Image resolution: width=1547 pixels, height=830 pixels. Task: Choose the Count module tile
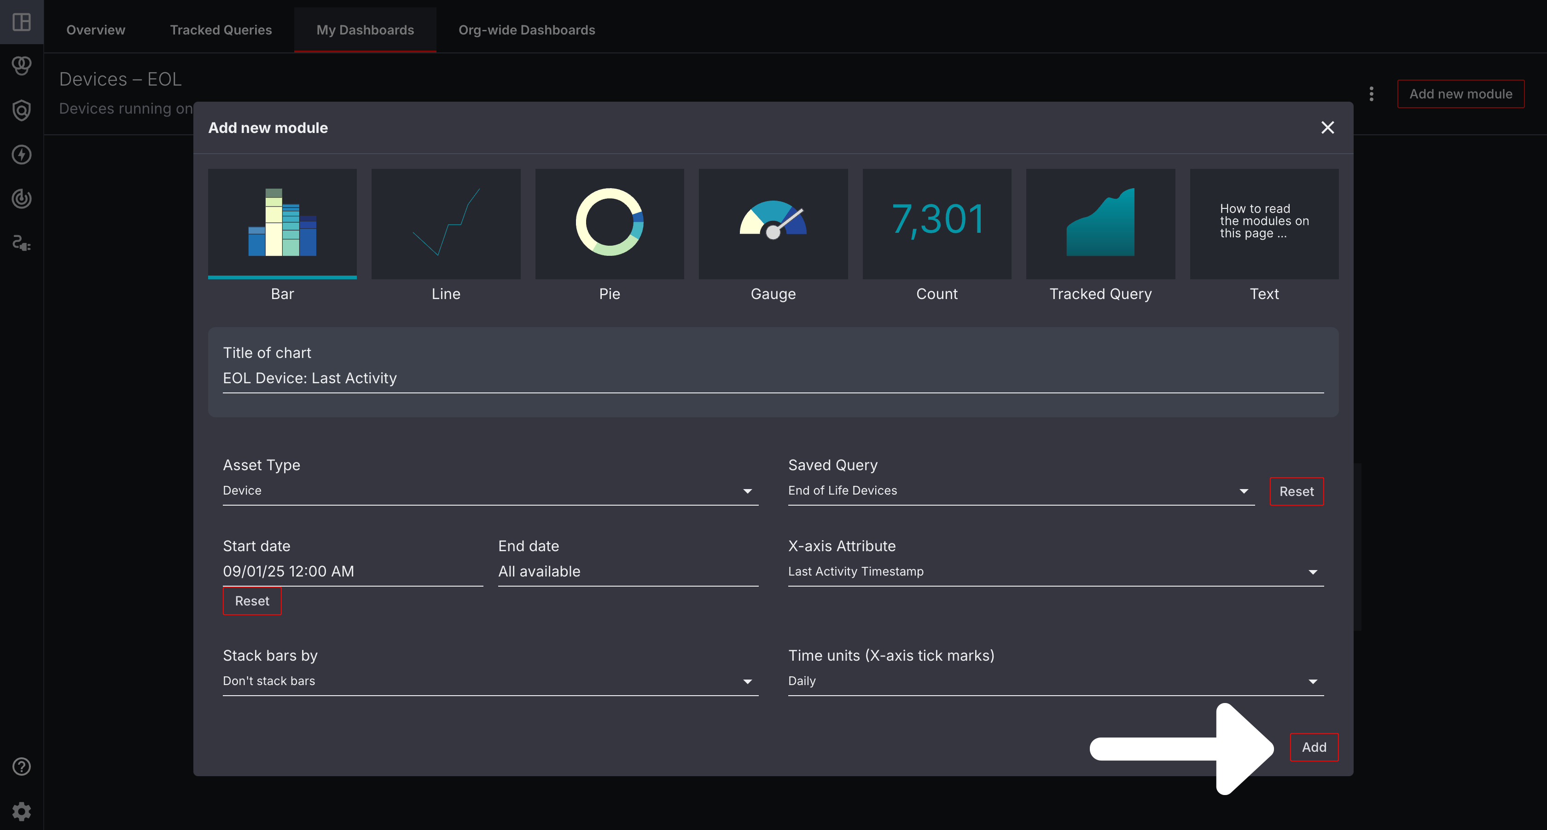(936, 223)
